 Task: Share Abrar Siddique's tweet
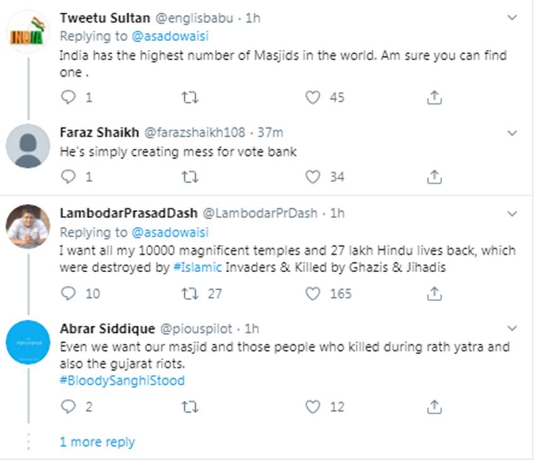point(434,406)
